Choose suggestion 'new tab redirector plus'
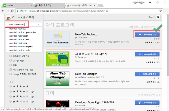 [21, 47]
